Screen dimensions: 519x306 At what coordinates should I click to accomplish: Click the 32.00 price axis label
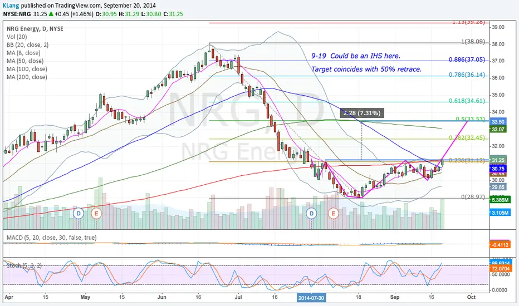click(498, 146)
